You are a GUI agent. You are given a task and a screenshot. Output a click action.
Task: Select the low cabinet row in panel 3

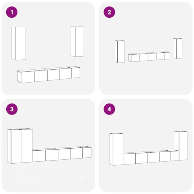pos(62,154)
